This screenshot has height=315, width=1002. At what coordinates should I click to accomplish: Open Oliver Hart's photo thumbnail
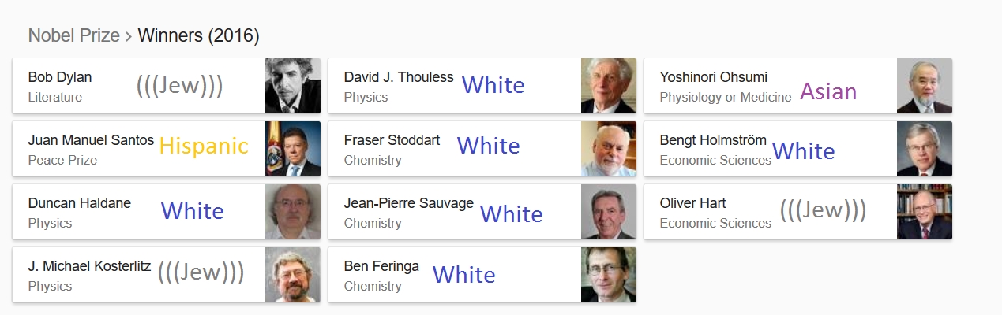coord(925,212)
